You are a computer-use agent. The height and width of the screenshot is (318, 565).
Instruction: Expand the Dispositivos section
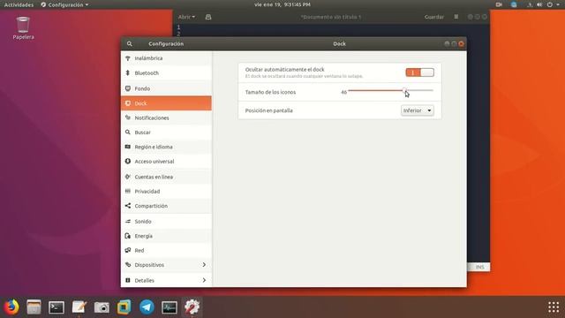point(166,265)
